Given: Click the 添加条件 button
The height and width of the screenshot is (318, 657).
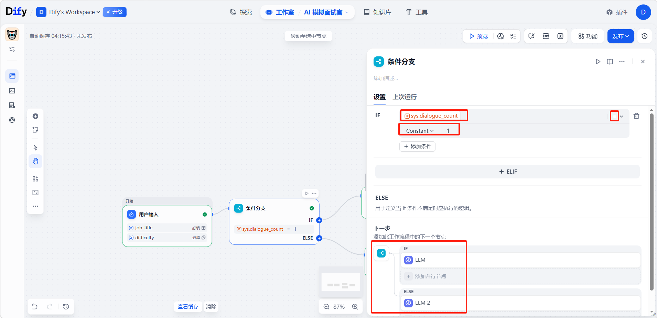Looking at the screenshot, I should (x=418, y=146).
